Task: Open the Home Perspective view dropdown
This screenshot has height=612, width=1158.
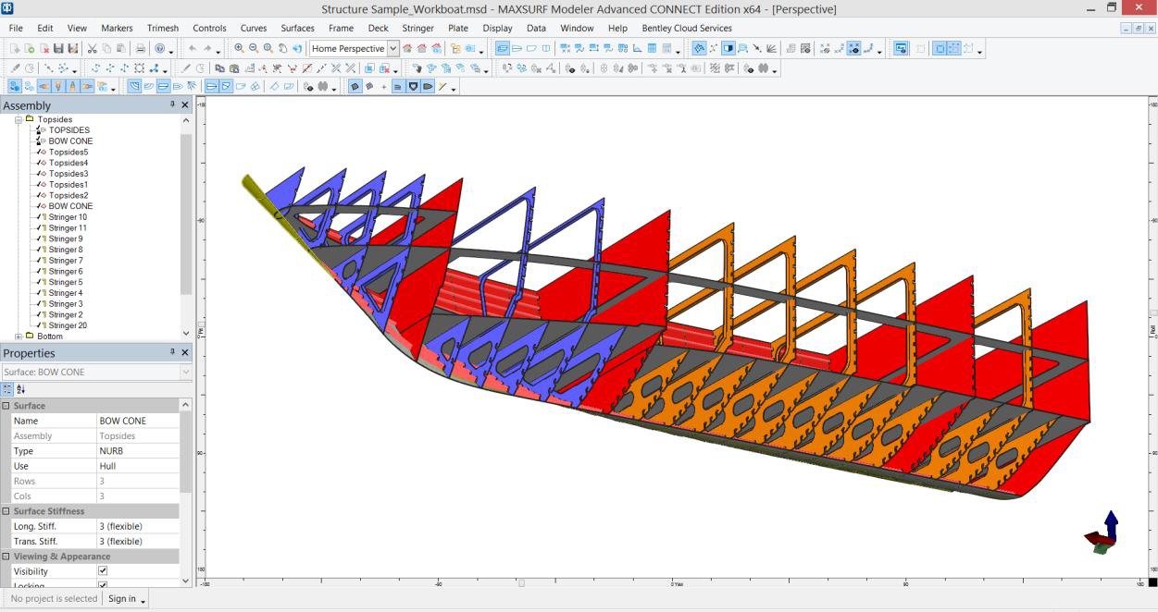Action: pos(393,49)
